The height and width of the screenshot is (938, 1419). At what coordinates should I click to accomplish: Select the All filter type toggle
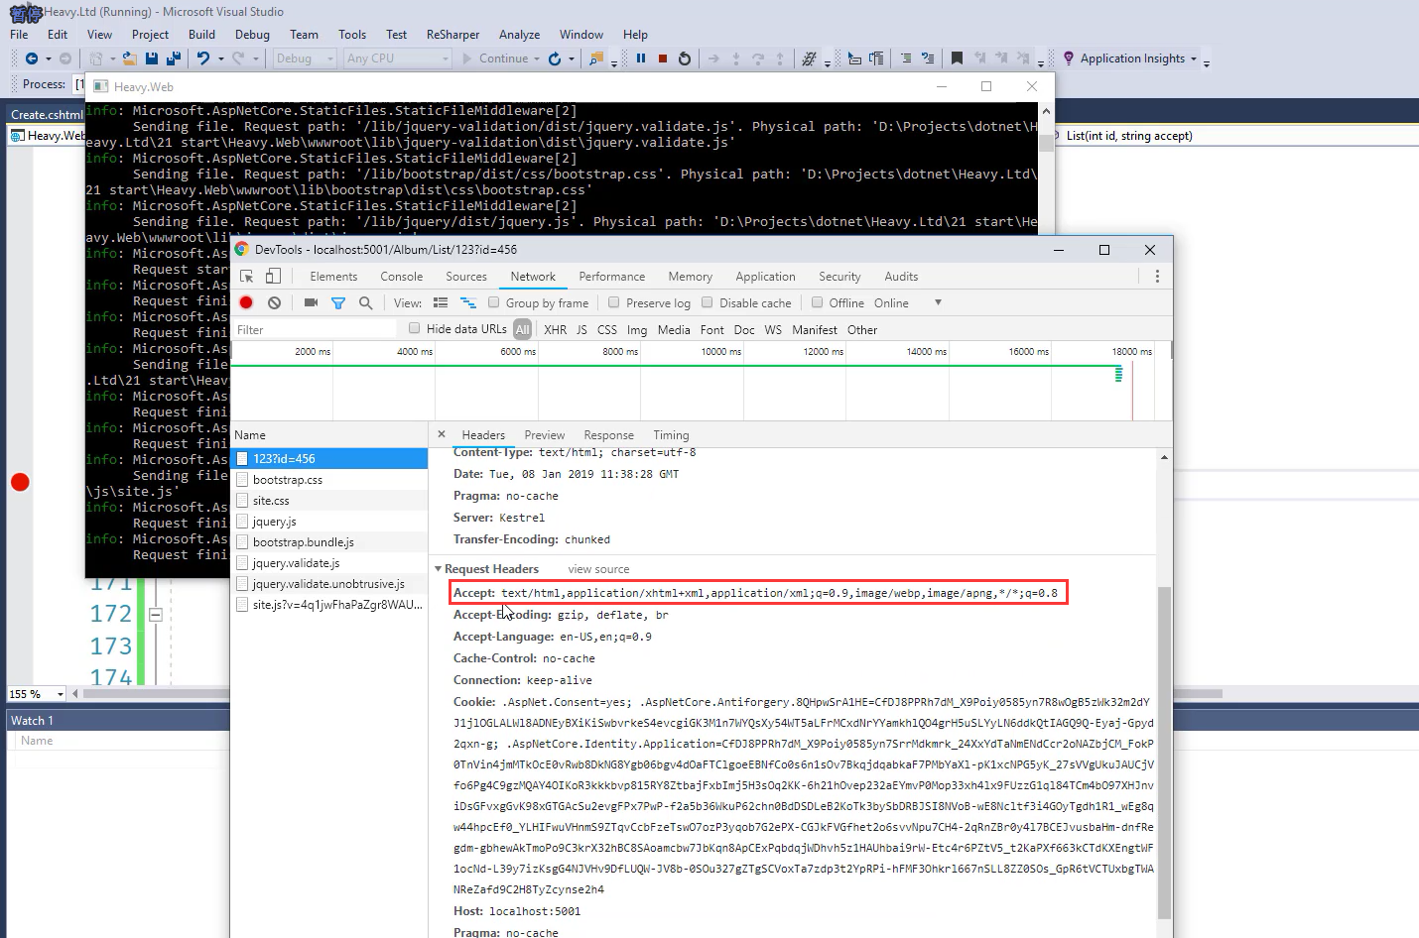pyautogui.click(x=522, y=329)
